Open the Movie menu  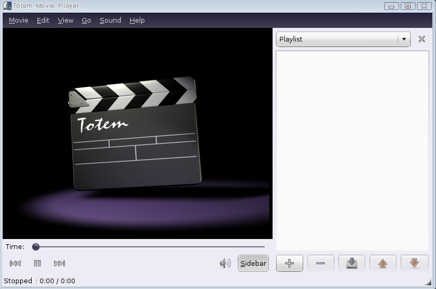pyautogui.click(x=18, y=20)
